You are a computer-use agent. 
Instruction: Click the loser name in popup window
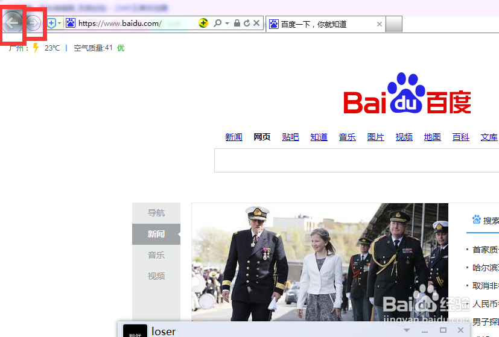point(164,332)
